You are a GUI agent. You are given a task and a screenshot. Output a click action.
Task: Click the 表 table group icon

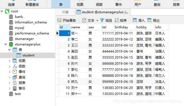(x=15, y=50)
